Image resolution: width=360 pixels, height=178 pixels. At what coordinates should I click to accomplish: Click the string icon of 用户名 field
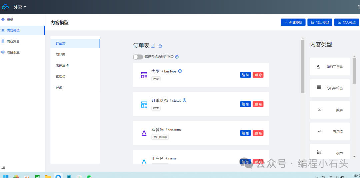144,161
